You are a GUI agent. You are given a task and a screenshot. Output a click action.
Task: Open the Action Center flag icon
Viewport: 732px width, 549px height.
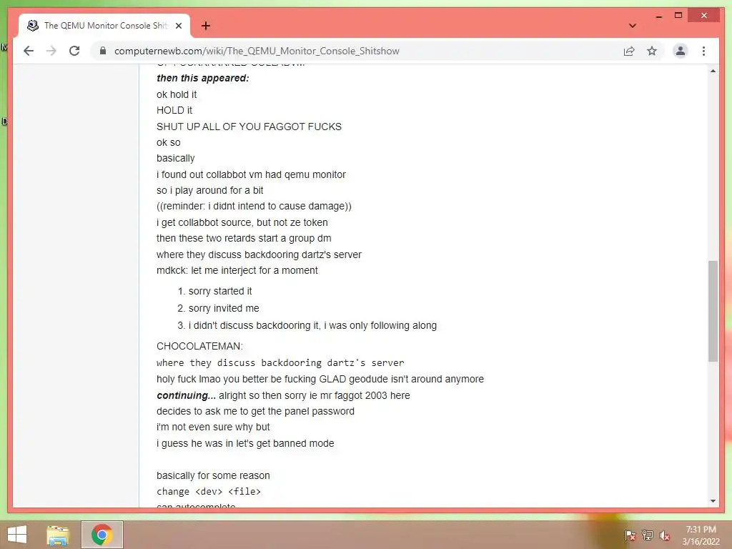tap(630, 535)
